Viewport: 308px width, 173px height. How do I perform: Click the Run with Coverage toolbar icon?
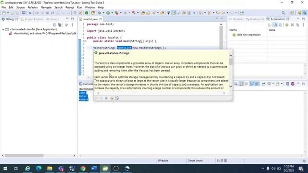tap(116, 13)
